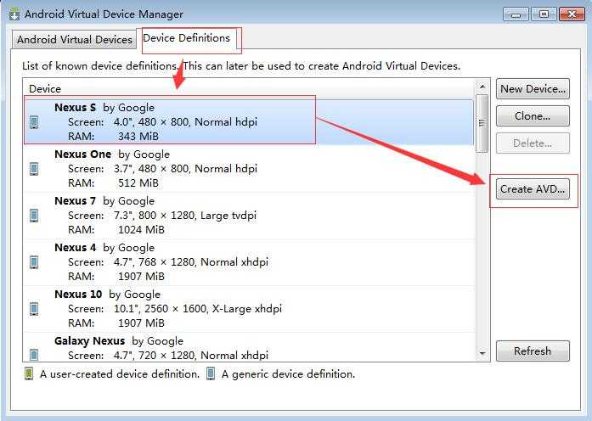Click the Nexus 7 RAM 1024 MiB text
Image resolution: width=592 pixels, height=421 pixels.
116,230
